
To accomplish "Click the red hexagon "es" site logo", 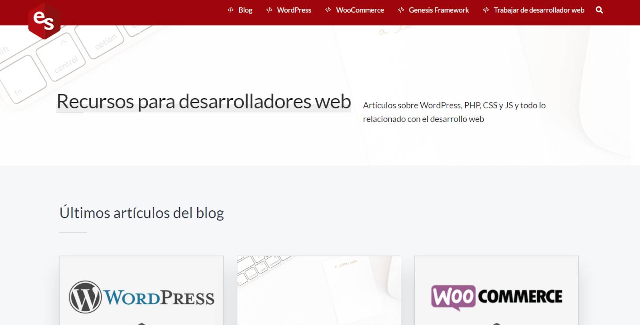I will pos(44,21).
